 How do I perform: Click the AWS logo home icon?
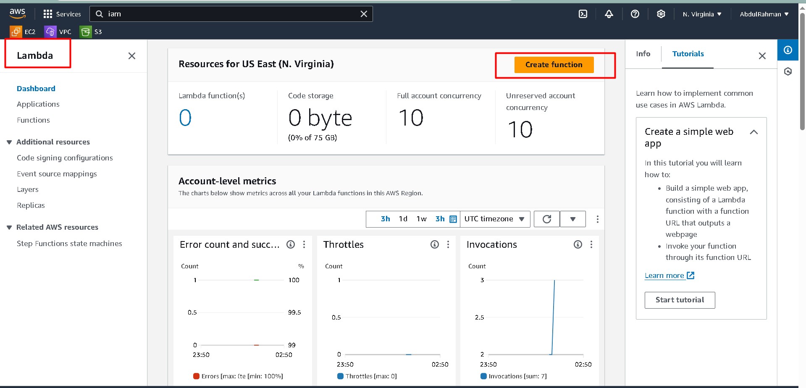[18, 13]
